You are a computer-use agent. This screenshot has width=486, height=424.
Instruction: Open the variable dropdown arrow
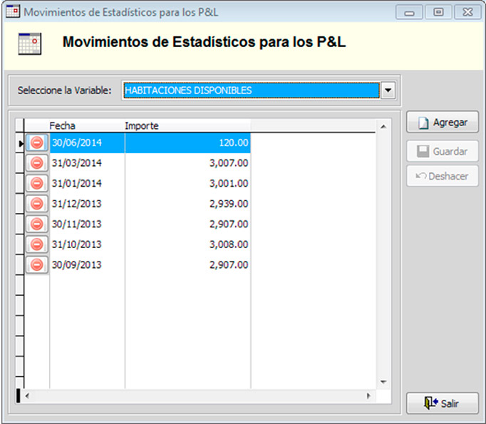[x=387, y=91]
